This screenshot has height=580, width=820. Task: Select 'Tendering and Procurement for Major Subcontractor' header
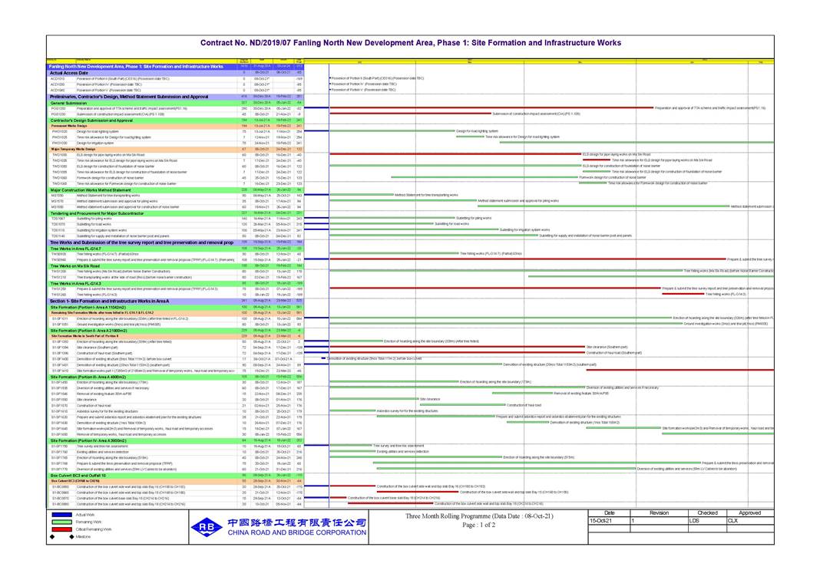coord(175,213)
